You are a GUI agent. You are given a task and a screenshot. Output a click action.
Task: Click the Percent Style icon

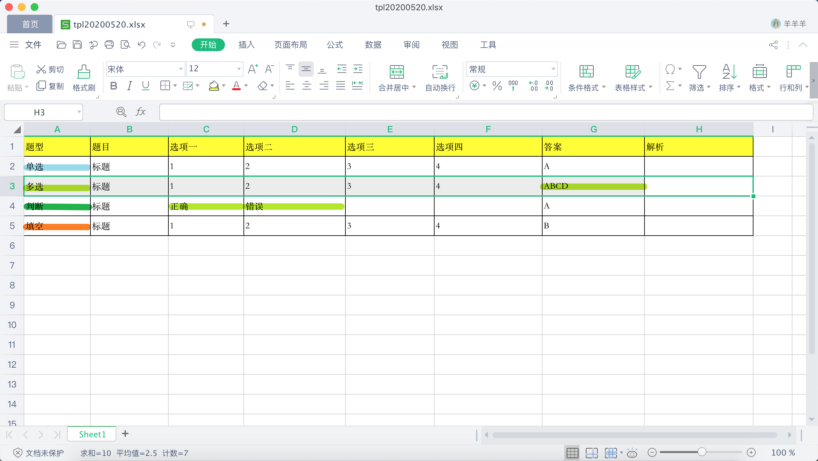click(x=497, y=86)
